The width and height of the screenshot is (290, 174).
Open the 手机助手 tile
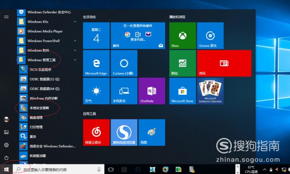point(124,91)
